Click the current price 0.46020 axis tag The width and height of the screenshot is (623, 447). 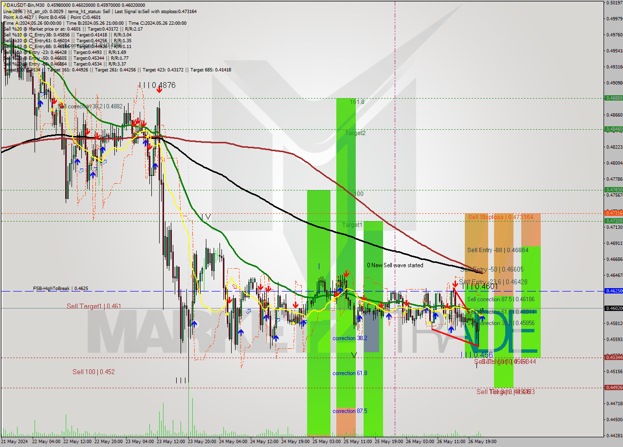[613, 308]
